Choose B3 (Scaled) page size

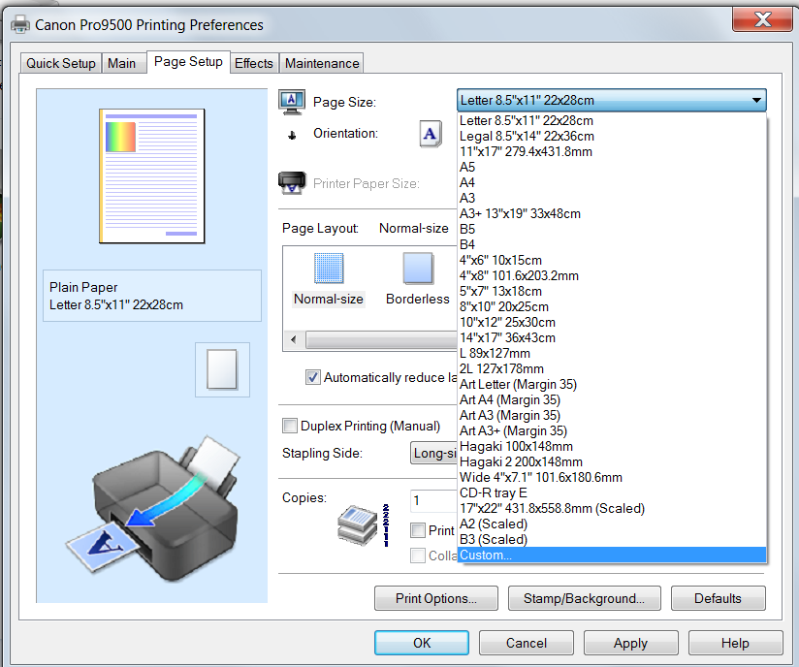[x=612, y=540]
